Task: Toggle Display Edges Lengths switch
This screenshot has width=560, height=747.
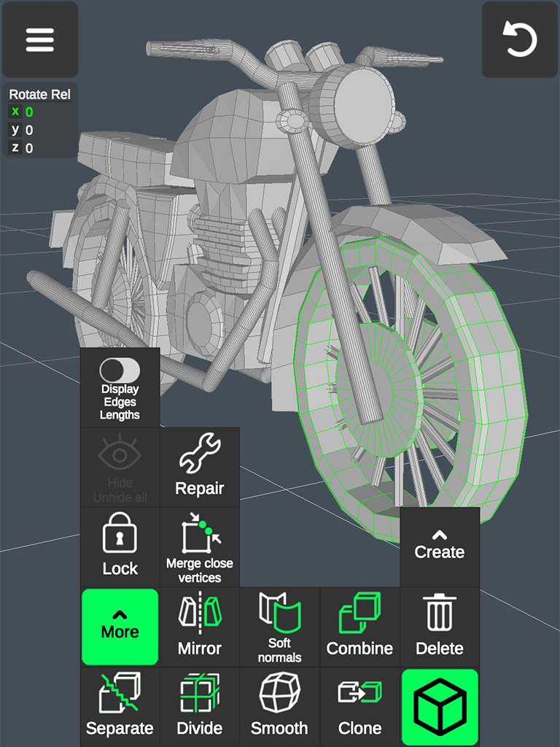Action: (x=120, y=371)
